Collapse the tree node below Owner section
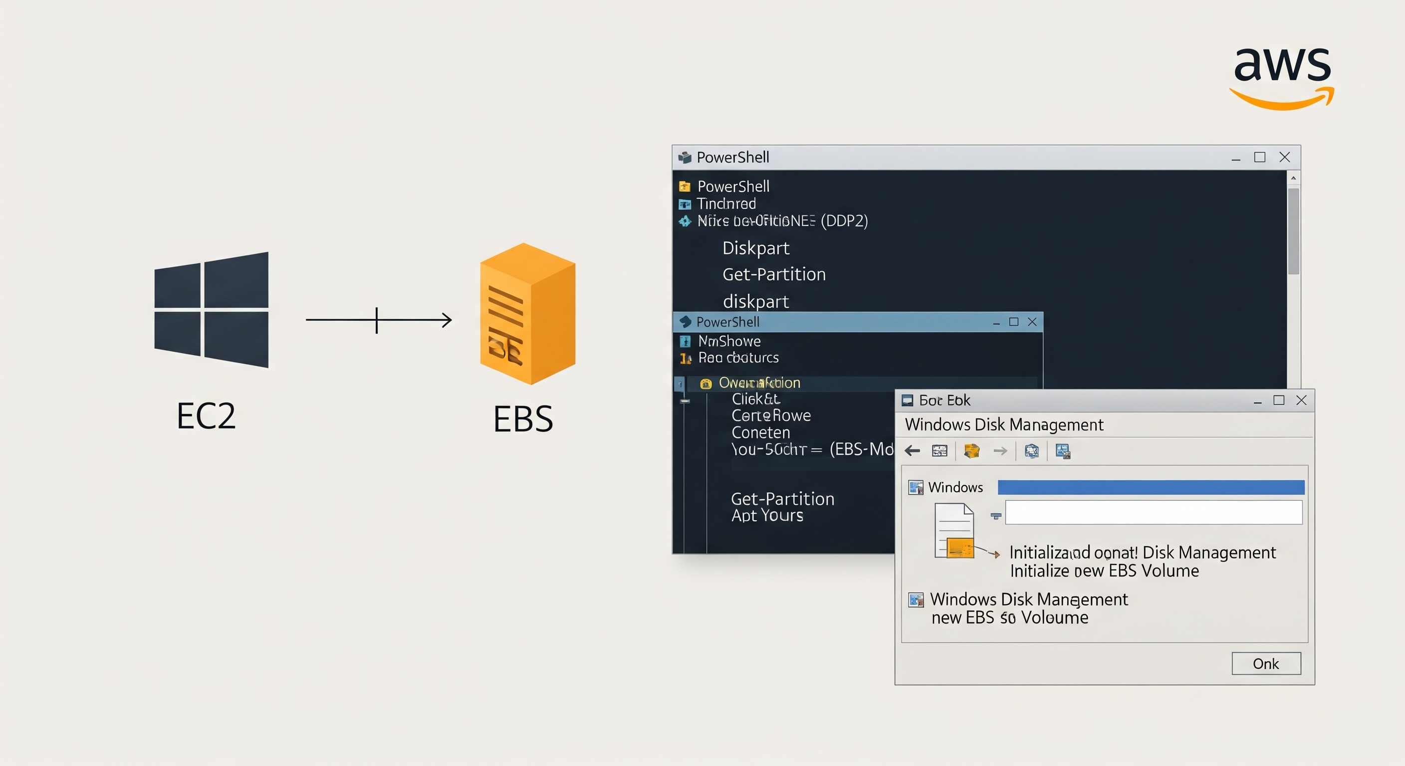1405x766 pixels. [685, 401]
